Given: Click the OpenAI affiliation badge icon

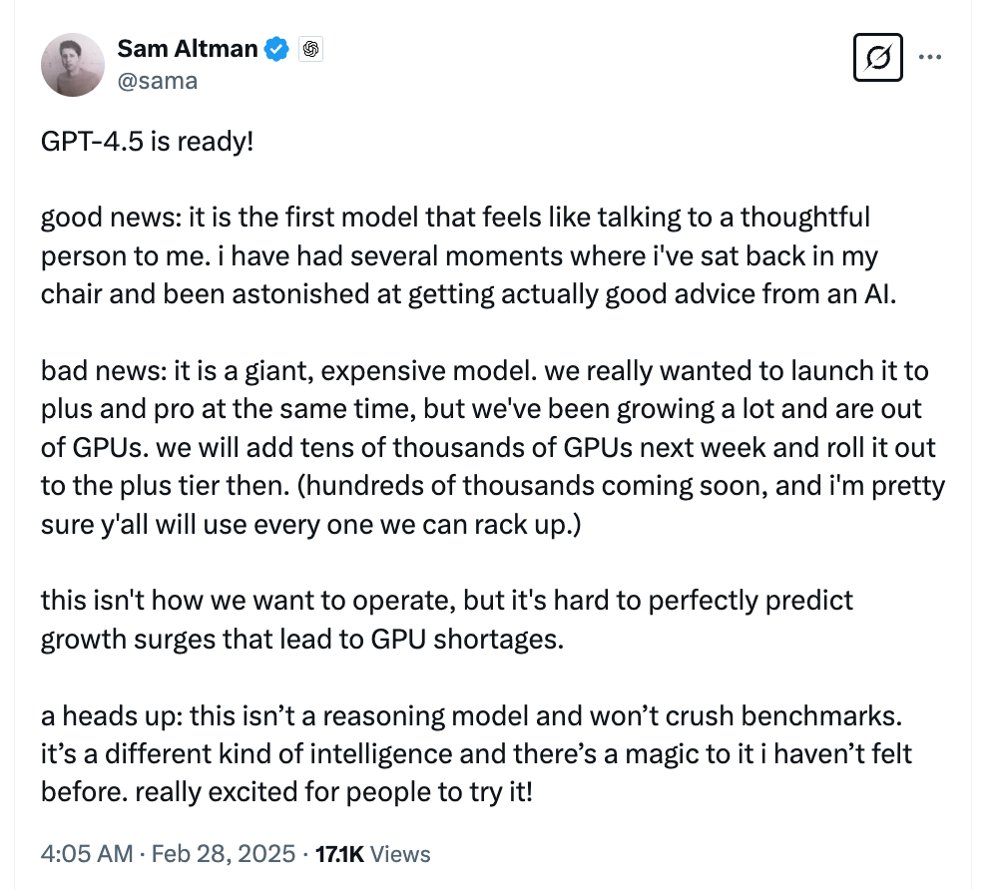Looking at the screenshot, I should coord(310,49).
